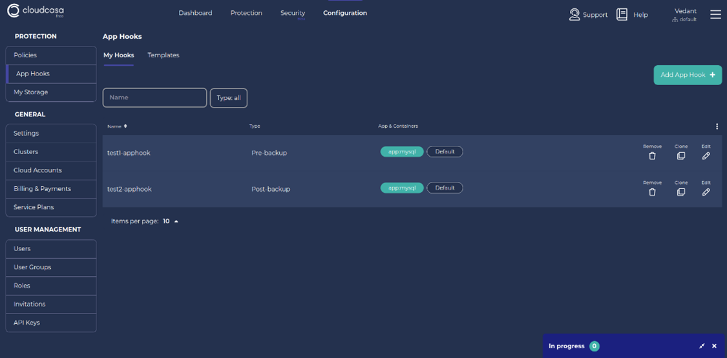Open Policies in sidebar
The height and width of the screenshot is (358, 727).
point(51,55)
